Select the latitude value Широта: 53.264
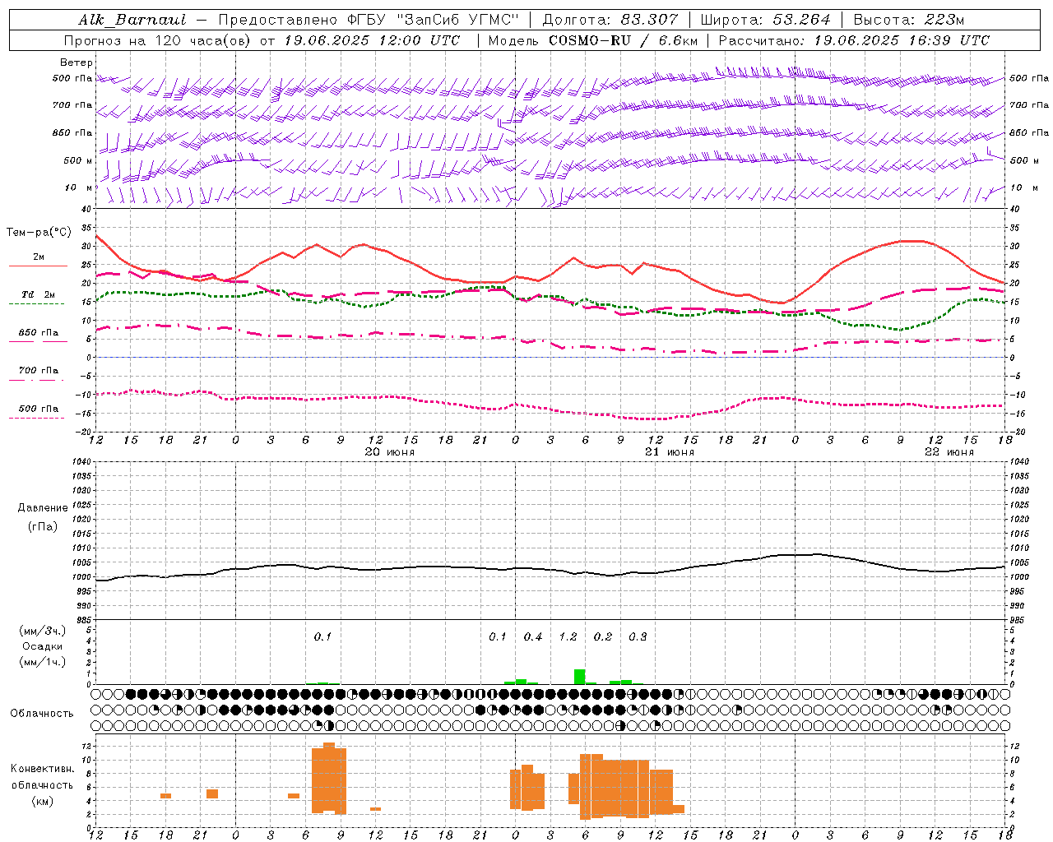This screenshot has width=1053, height=842. pyautogui.click(x=765, y=20)
